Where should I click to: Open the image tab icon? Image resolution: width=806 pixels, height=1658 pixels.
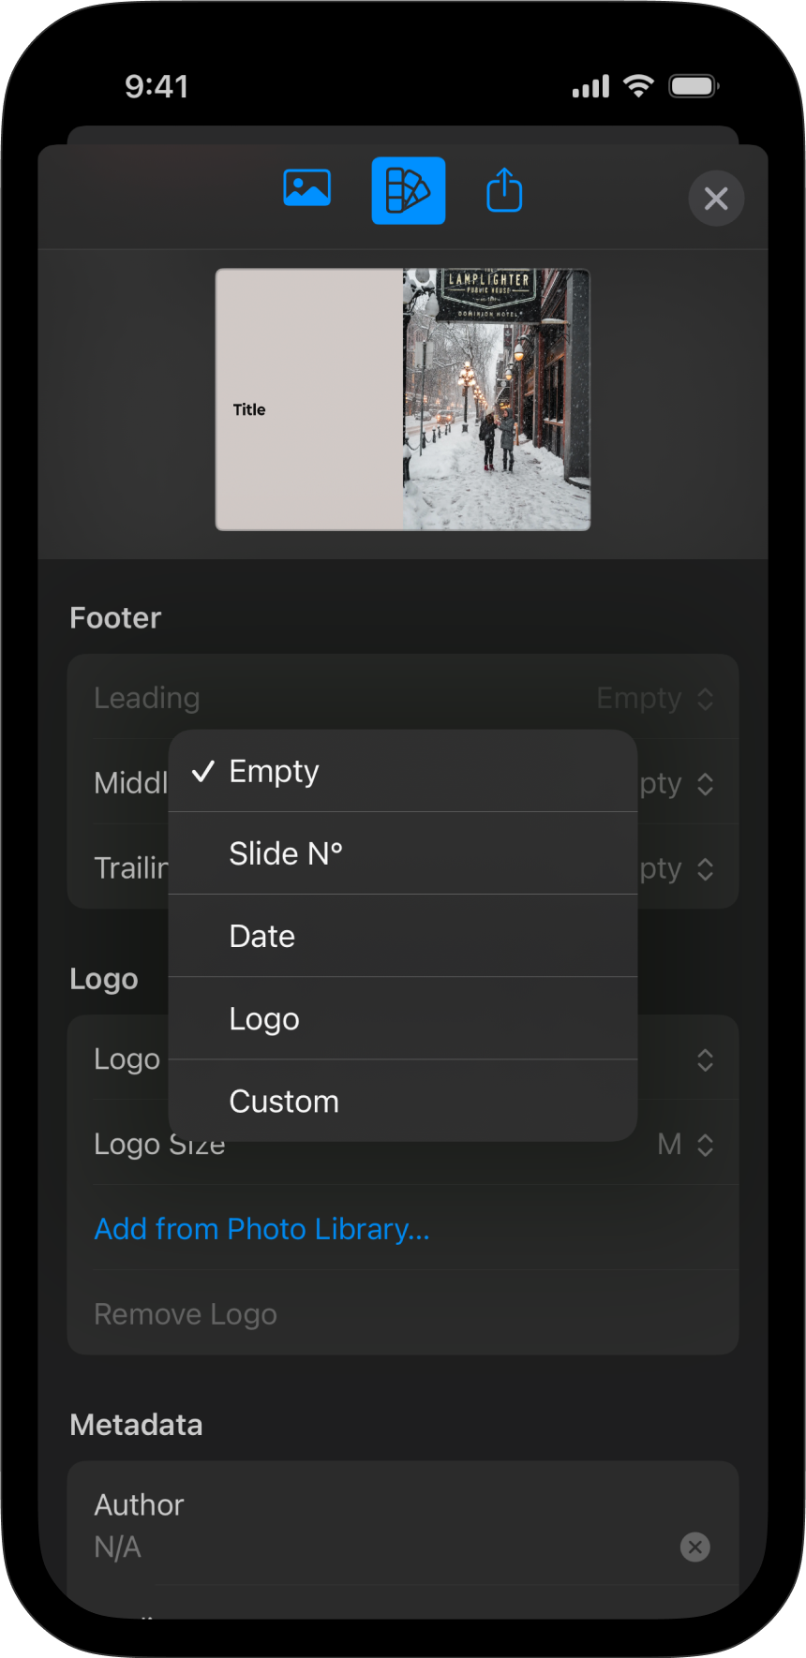[x=306, y=189]
